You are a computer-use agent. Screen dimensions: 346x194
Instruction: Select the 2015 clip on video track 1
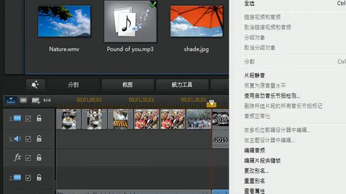pyautogui.click(x=221, y=119)
